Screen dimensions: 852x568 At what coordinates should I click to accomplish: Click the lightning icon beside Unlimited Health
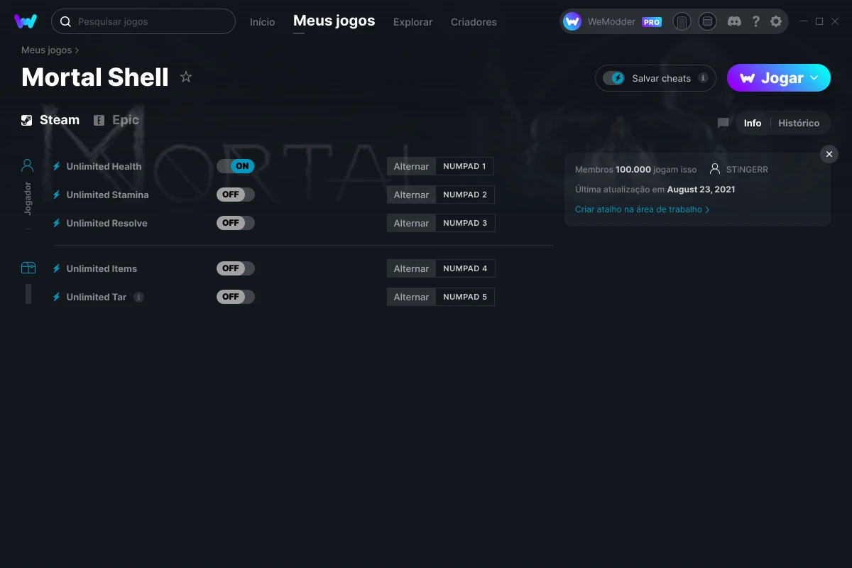[x=57, y=166]
